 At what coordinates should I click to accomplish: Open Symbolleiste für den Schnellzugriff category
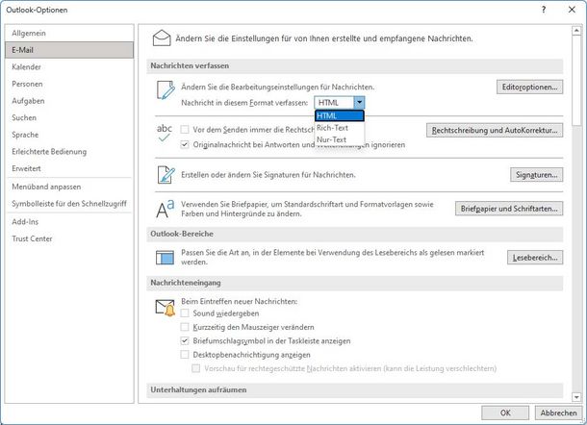click(x=69, y=204)
